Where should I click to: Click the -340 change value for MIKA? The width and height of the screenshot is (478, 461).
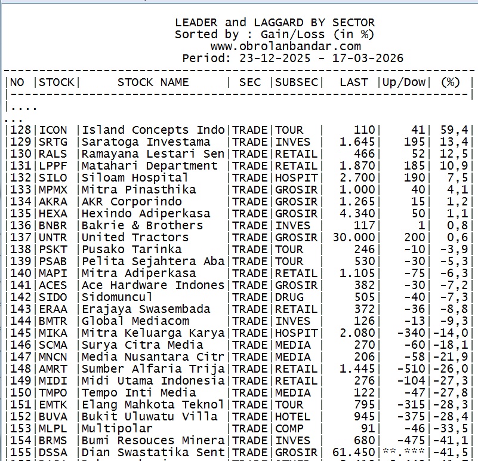tap(411, 333)
